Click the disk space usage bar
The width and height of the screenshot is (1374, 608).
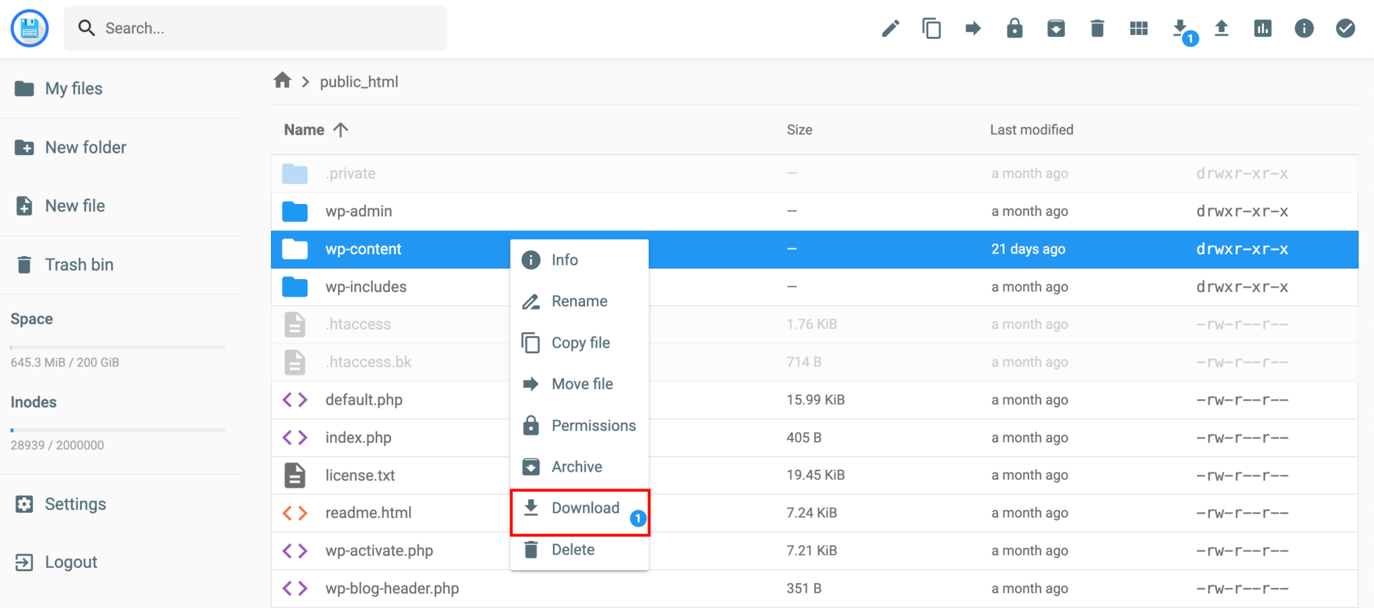click(117, 348)
